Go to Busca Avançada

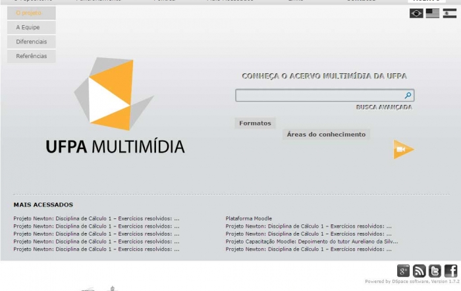click(384, 107)
